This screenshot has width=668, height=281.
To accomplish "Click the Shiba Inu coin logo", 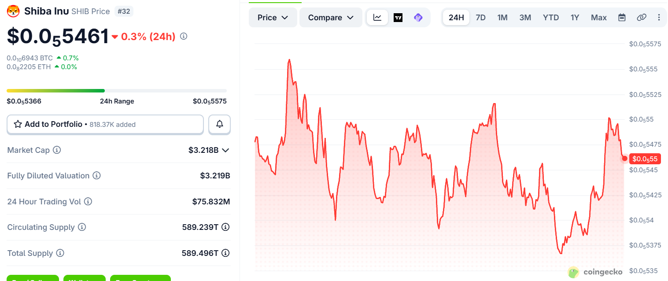I will click(x=13, y=11).
